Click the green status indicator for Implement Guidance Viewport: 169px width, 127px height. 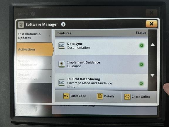(x=141, y=64)
